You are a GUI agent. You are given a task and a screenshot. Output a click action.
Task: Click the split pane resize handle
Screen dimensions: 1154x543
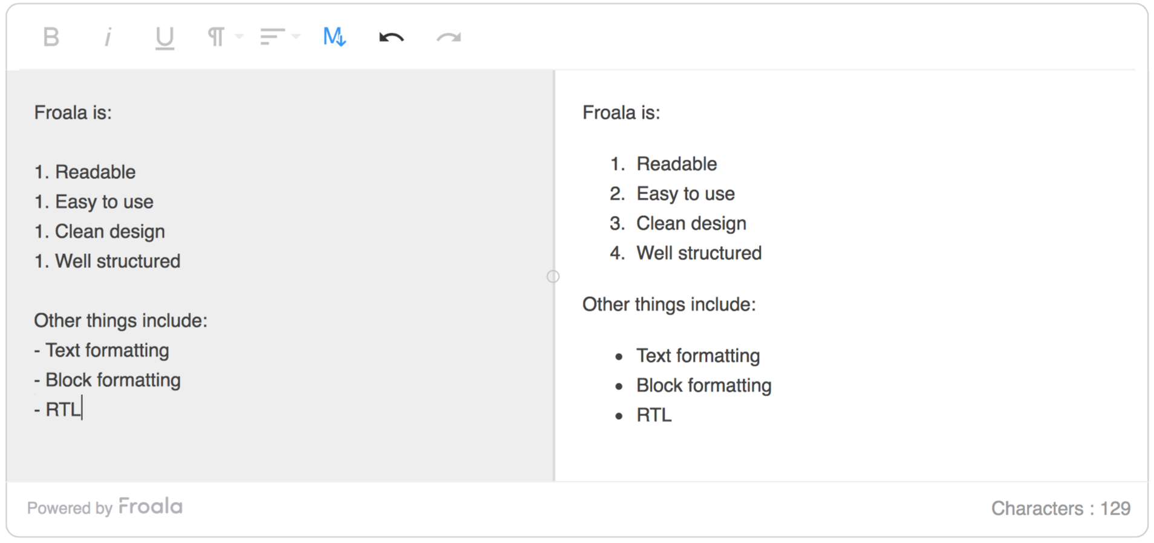[553, 276]
